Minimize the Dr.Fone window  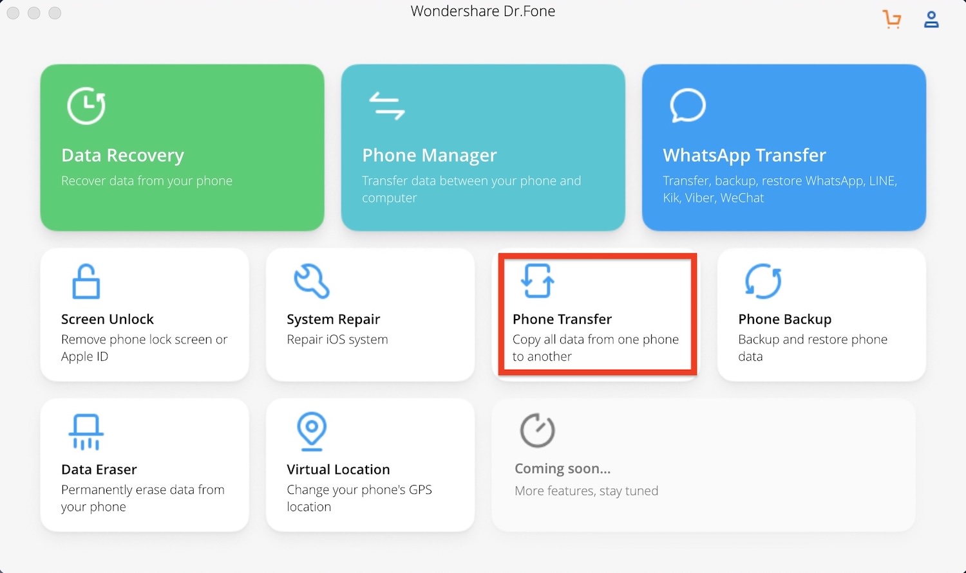[34, 13]
